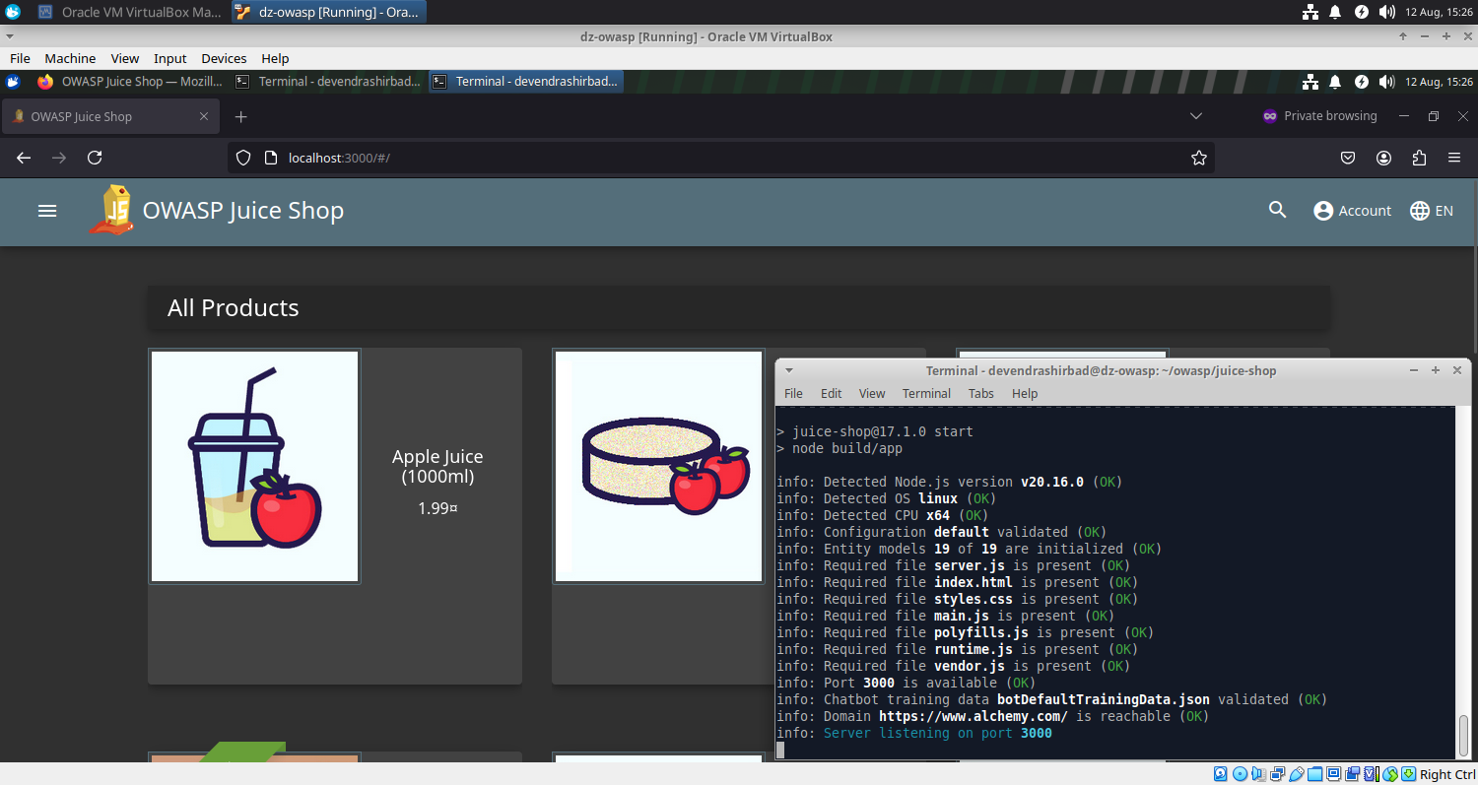Click the shield tracking protection icon
1478x785 pixels.
pos(243,158)
